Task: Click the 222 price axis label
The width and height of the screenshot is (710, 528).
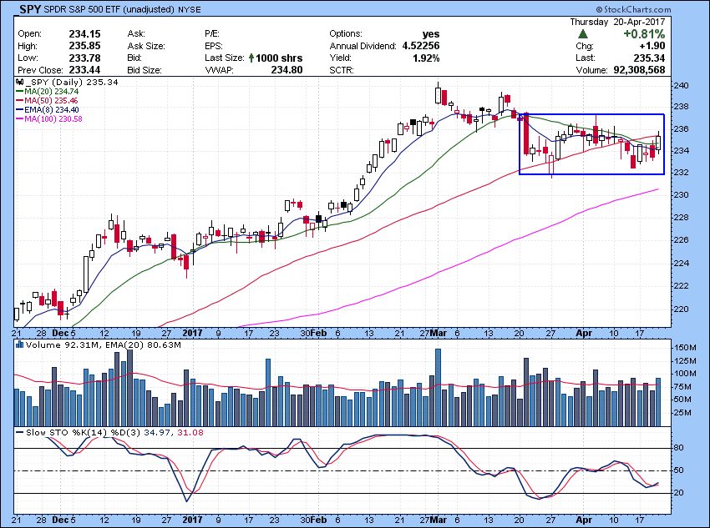Action: pyautogui.click(x=681, y=286)
